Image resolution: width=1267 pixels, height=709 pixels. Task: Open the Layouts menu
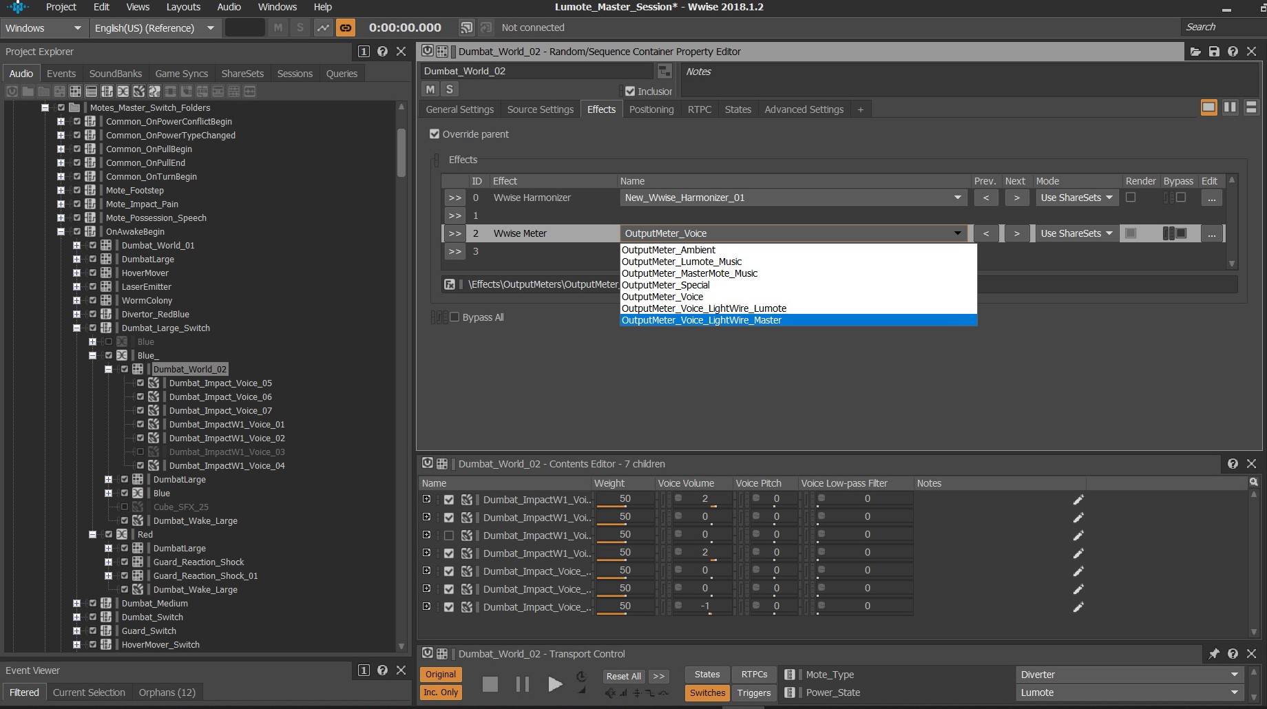click(183, 7)
